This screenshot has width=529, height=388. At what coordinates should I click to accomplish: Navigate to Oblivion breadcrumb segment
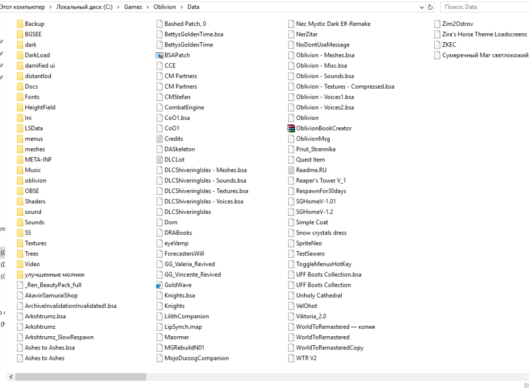tap(165, 7)
